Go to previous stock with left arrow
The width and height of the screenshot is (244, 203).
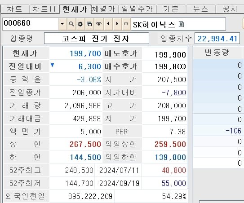pos(108,24)
